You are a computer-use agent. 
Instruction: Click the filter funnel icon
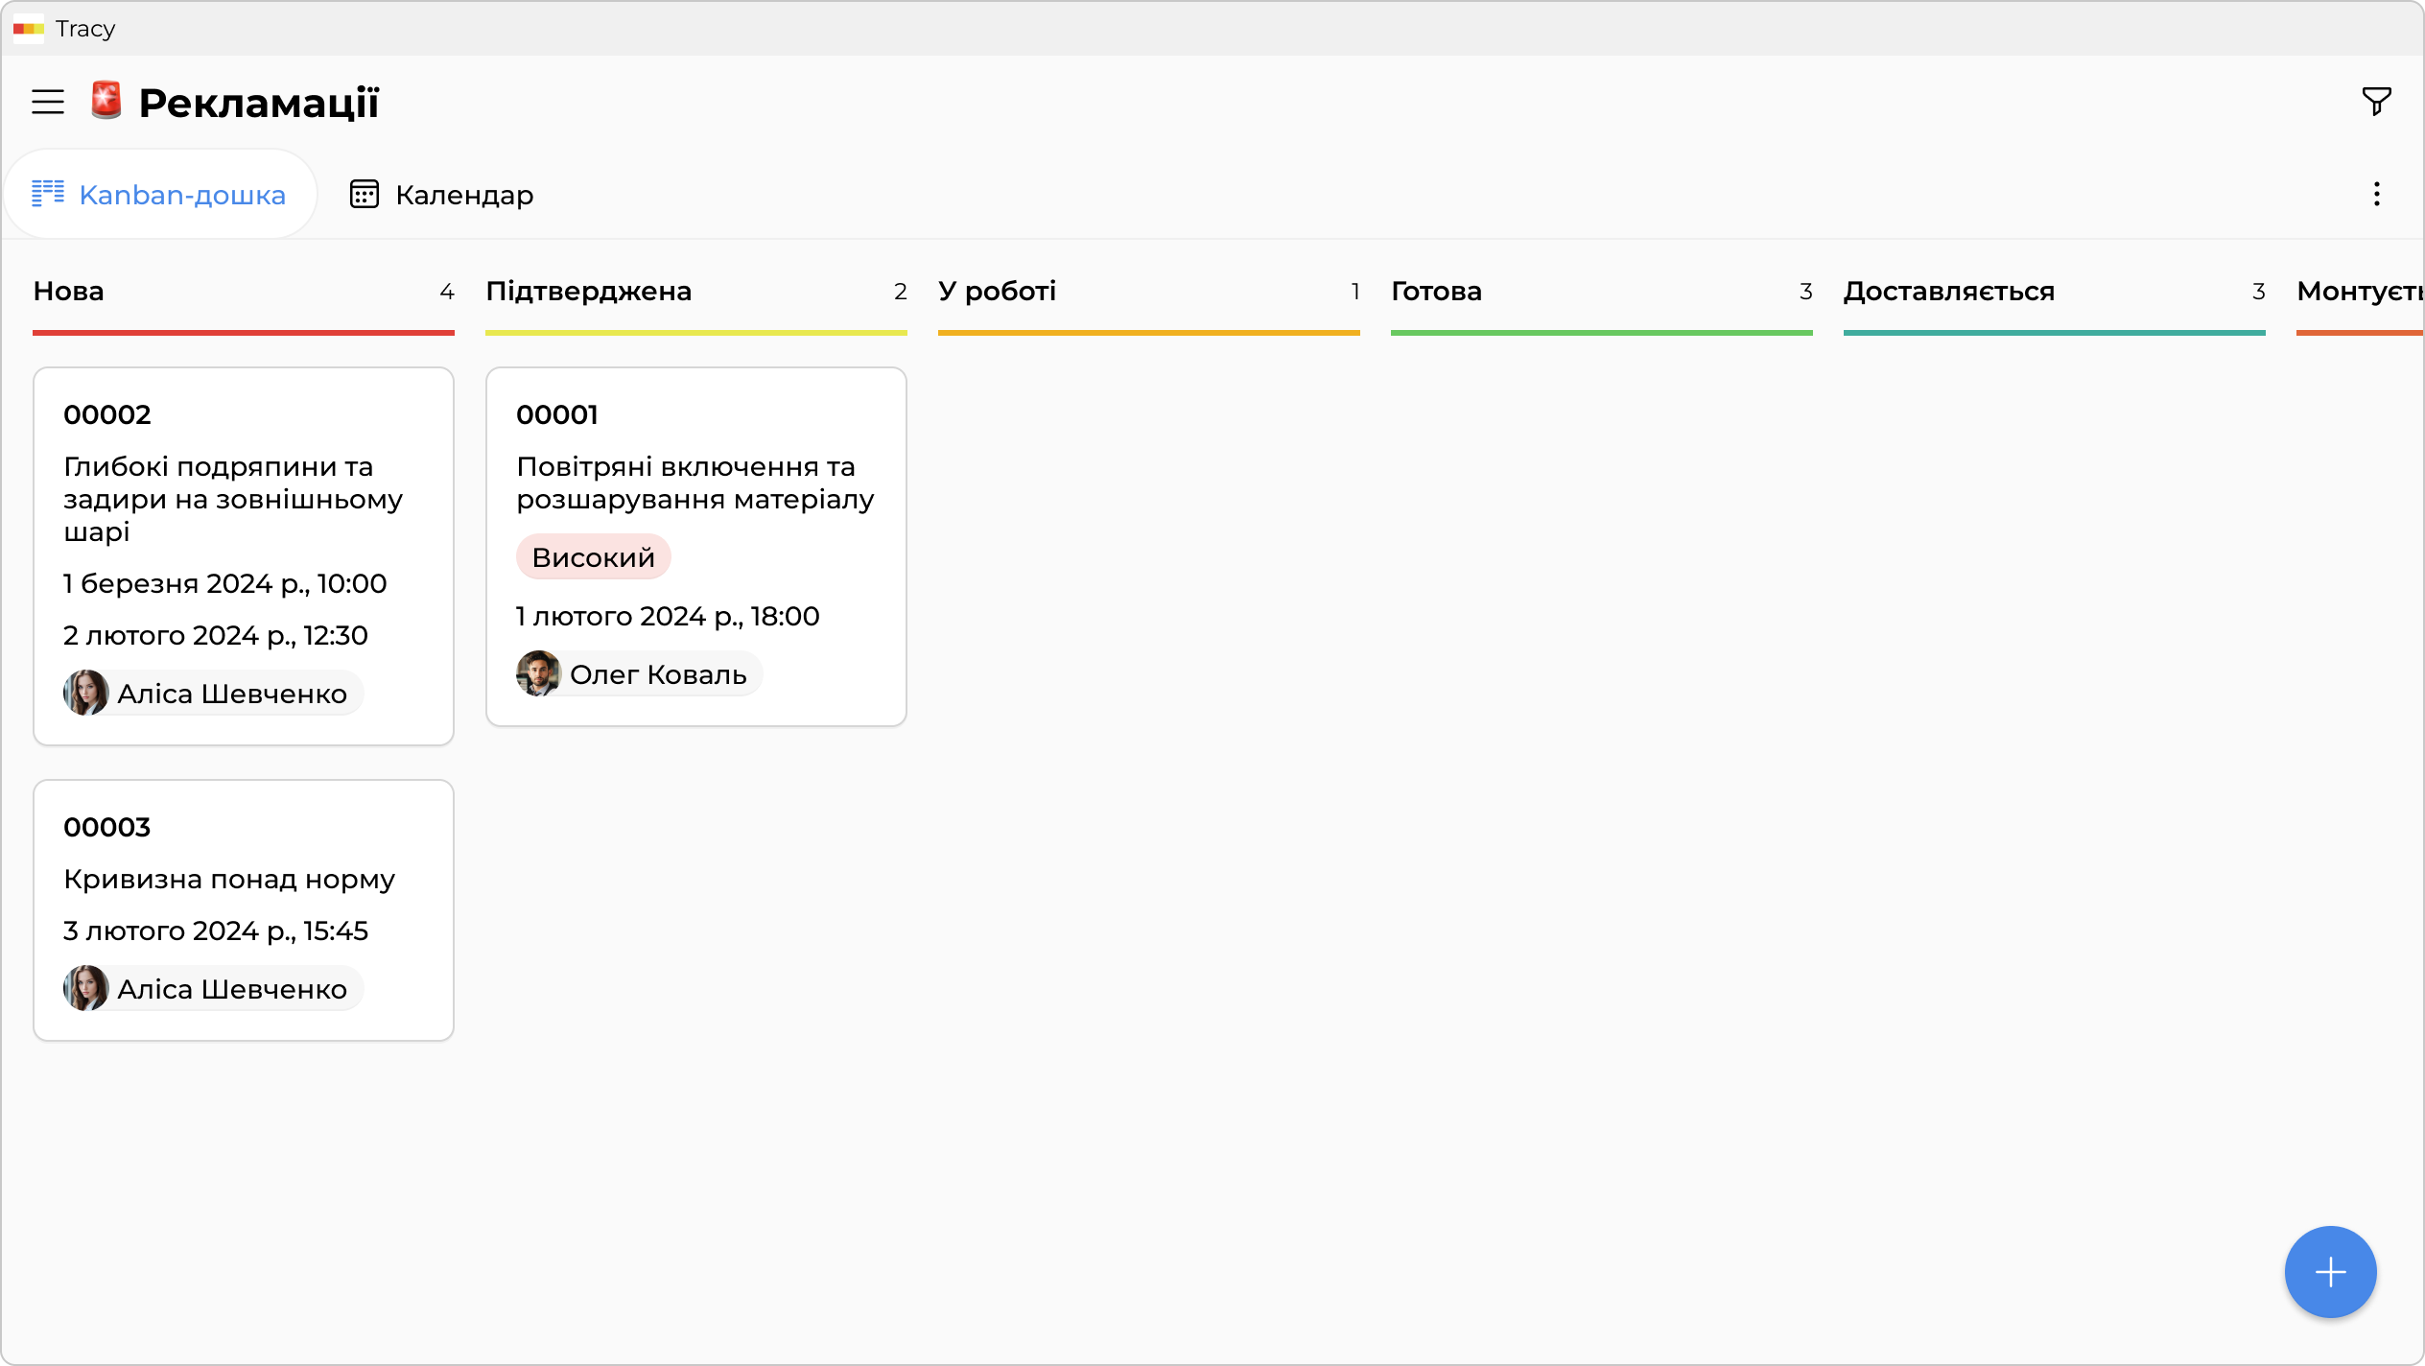point(2376,102)
